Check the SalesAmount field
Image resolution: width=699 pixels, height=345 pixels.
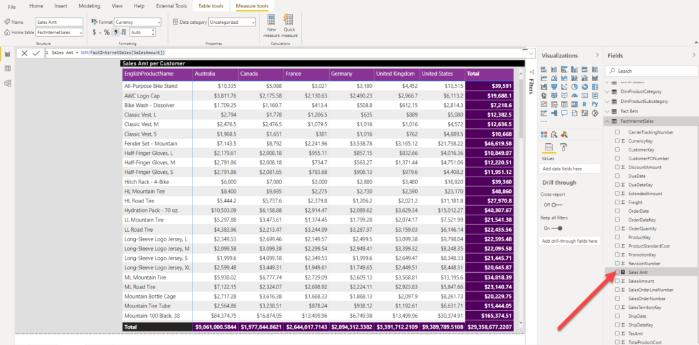coord(617,281)
